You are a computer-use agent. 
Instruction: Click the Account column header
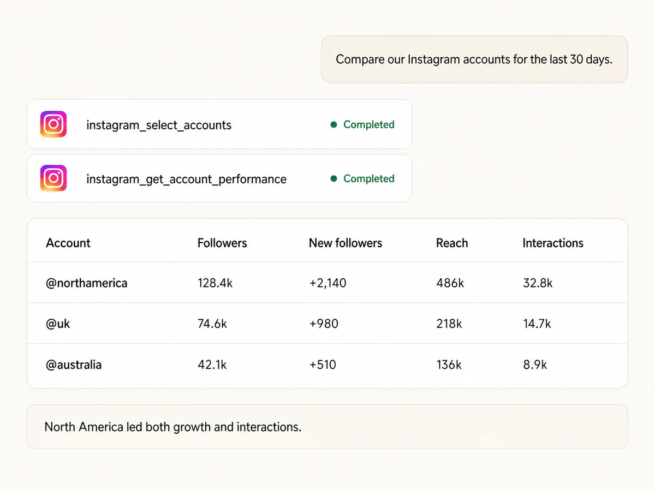(68, 243)
